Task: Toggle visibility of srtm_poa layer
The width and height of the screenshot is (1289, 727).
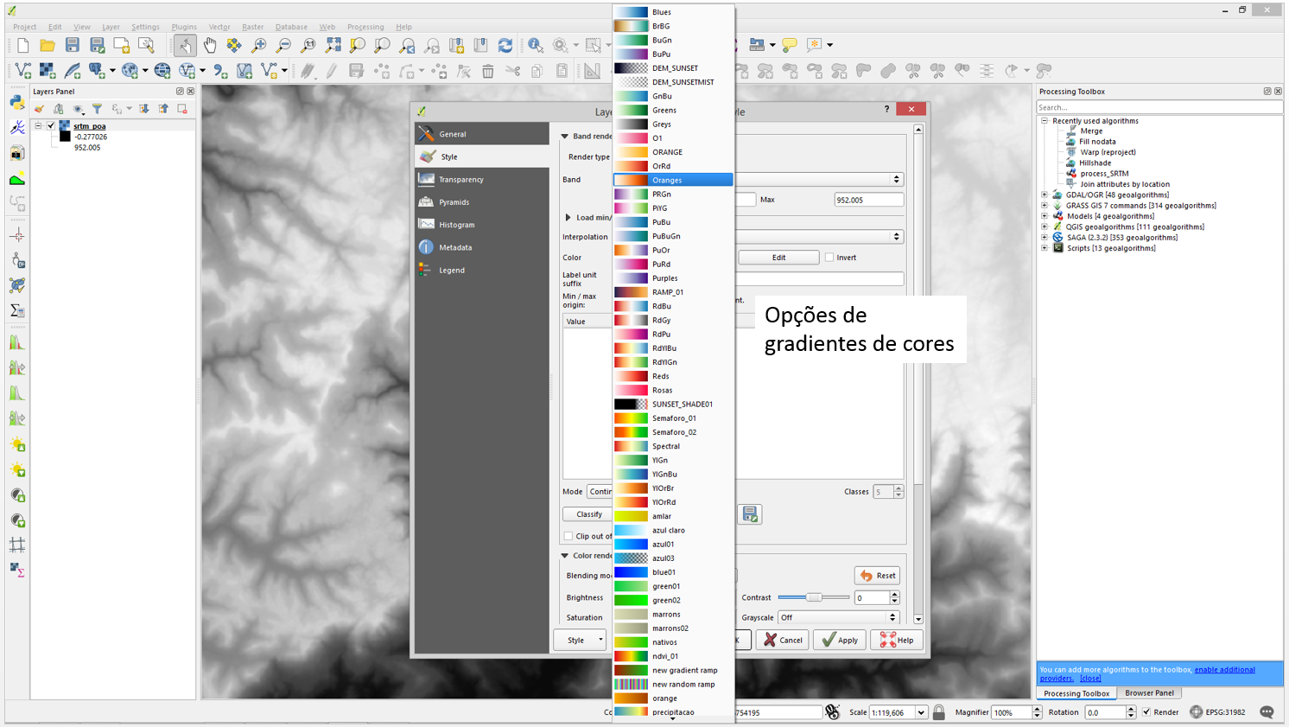Action: coord(51,126)
